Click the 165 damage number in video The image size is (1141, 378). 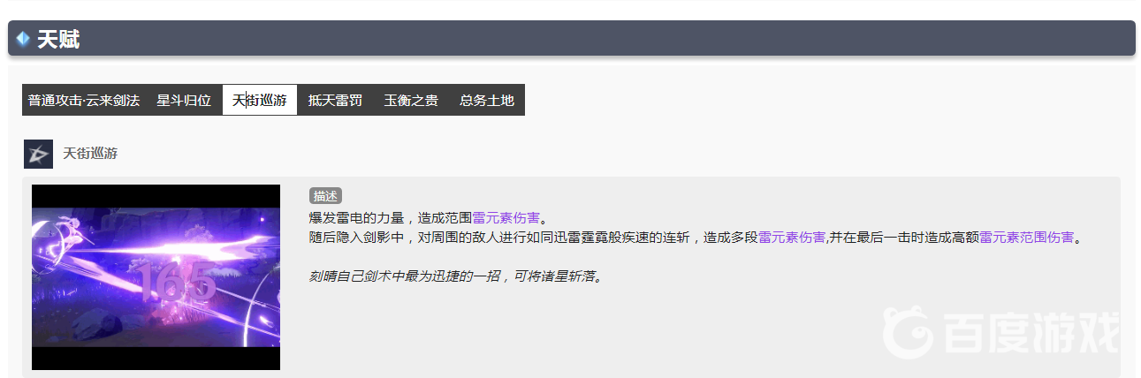(176, 282)
